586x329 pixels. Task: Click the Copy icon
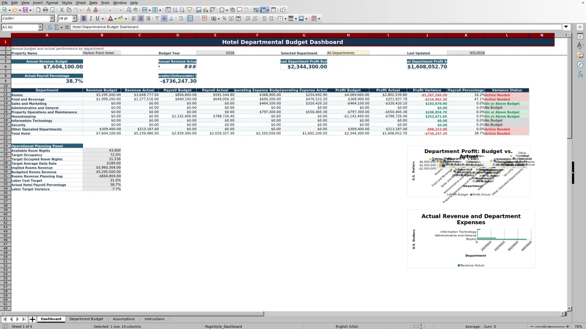click(x=69, y=10)
